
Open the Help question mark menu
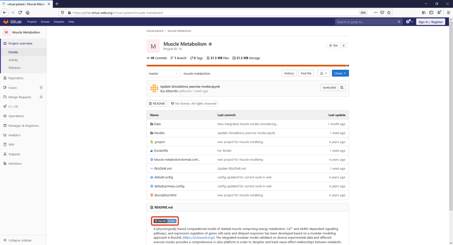coord(409,22)
